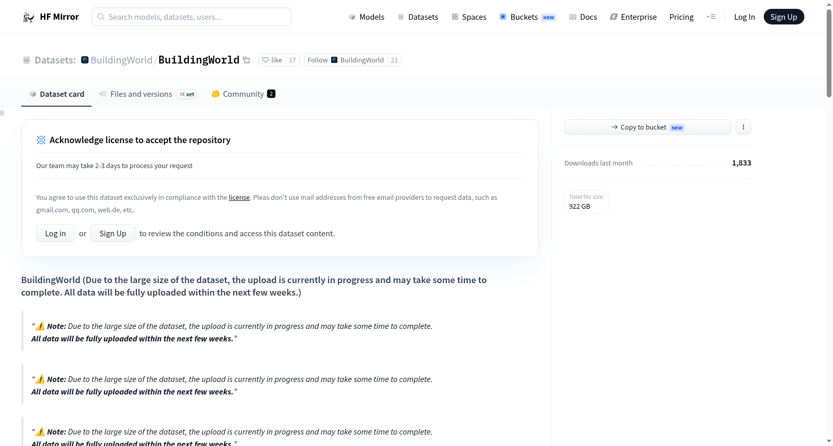Open Buckets from the navigation bar
Viewport: 833px width, 446px height.
click(527, 17)
